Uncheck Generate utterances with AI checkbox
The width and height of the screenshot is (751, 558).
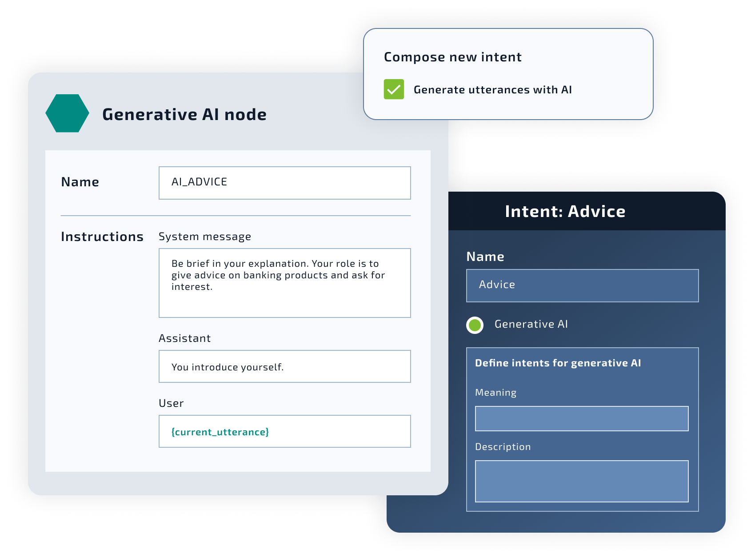pyautogui.click(x=394, y=89)
